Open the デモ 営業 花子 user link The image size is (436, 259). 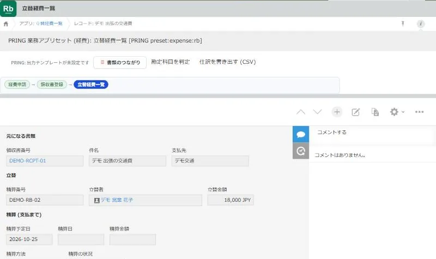(x=117, y=200)
